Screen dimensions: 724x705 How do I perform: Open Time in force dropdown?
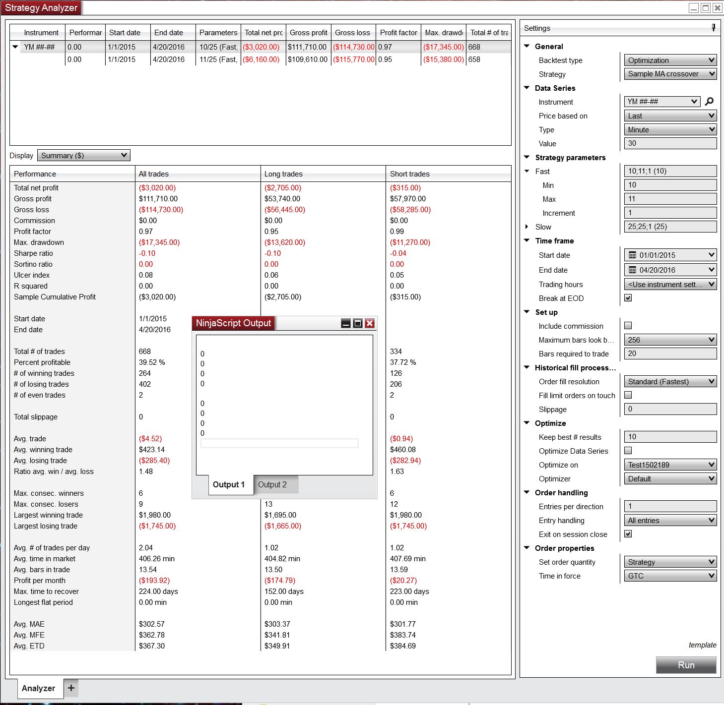(x=670, y=576)
